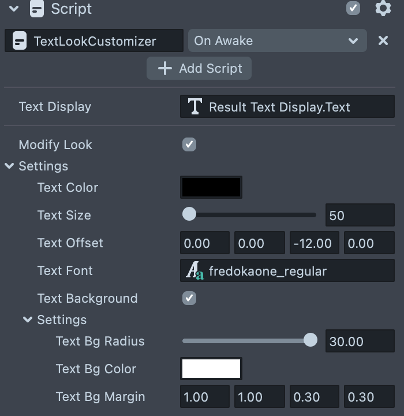Click the text icon in Text Display field
The width and height of the screenshot is (404, 416).
pyautogui.click(x=195, y=107)
